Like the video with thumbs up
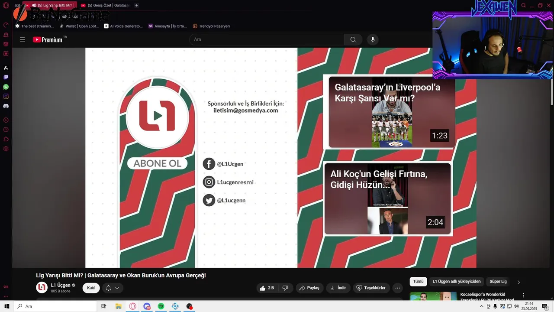Viewport: 554px width, 312px height. (268, 288)
